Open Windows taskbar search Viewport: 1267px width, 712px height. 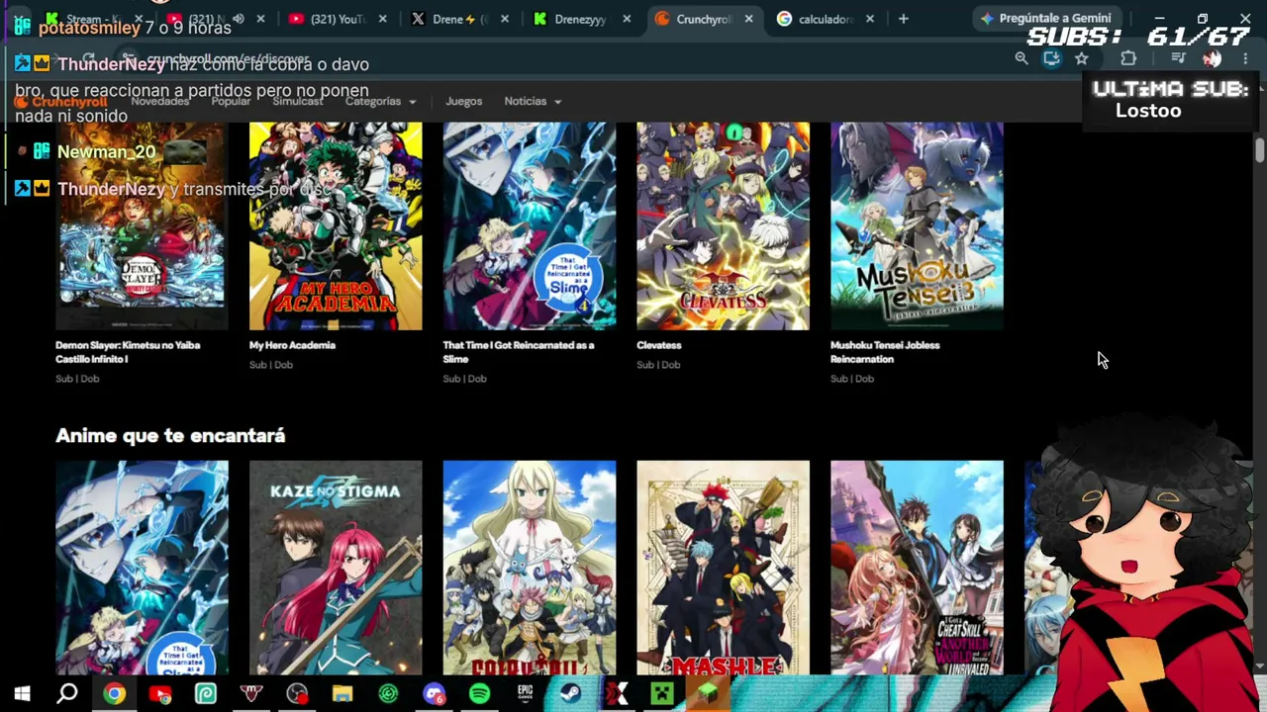pos(67,694)
